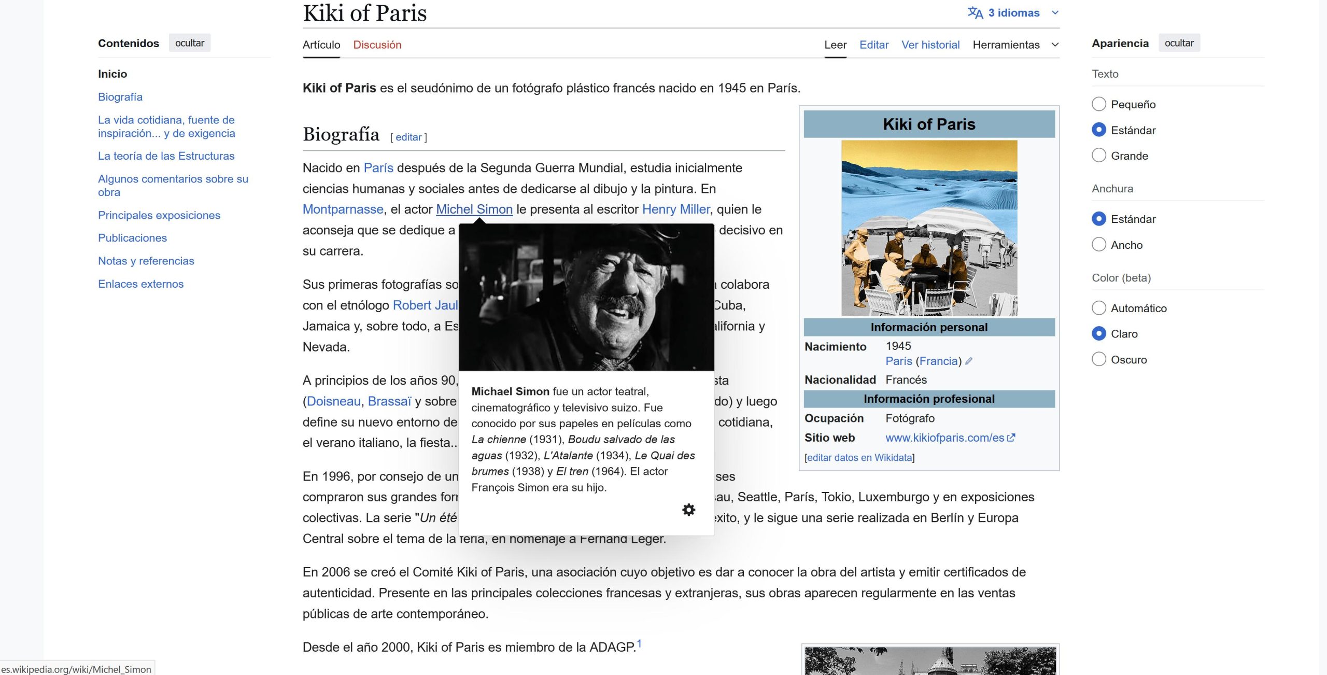Open the black-and-white thumbnail at bottom right
The width and height of the screenshot is (1327, 675).
pos(930,660)
